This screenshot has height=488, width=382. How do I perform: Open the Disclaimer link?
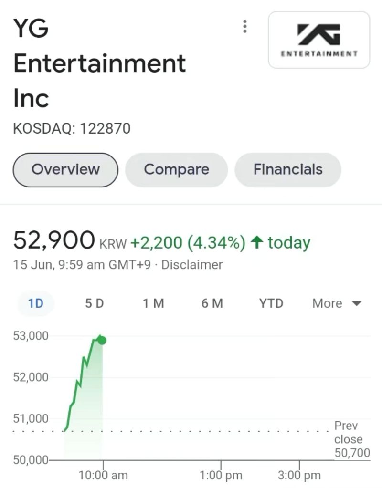tap(192, 265)
